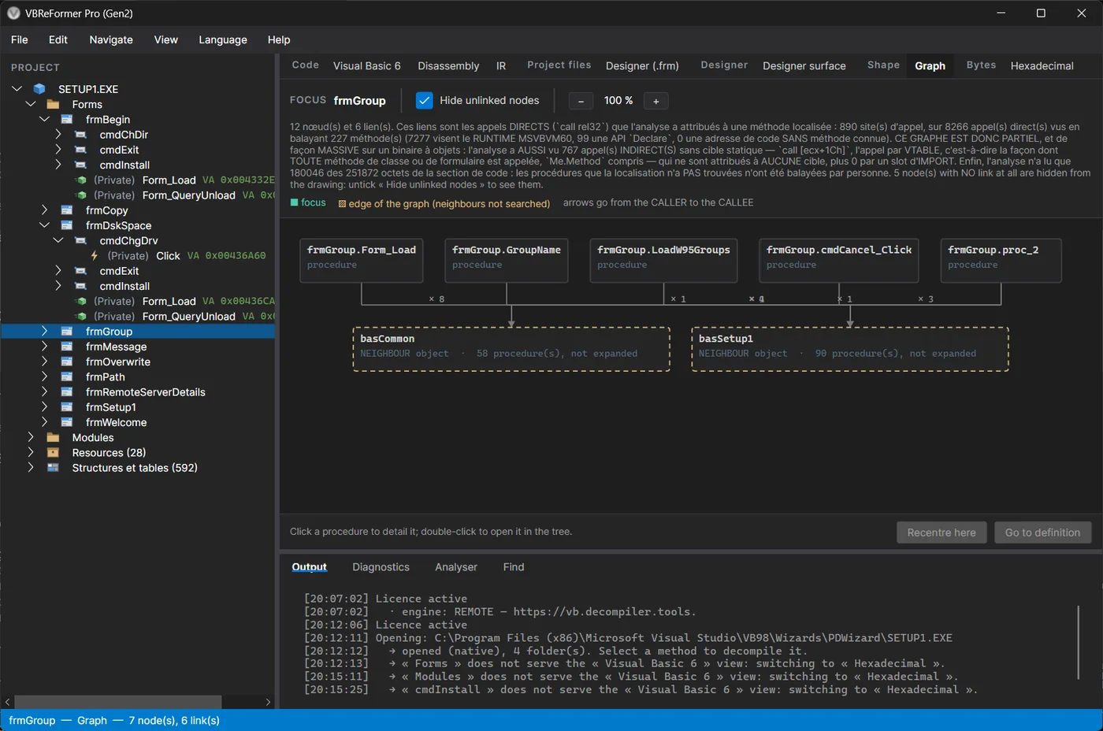The height and width of the screenshot is (731, 1103).
Task: Collapse the SETUP1.EXE root node
Action: (x=17, y=89)
